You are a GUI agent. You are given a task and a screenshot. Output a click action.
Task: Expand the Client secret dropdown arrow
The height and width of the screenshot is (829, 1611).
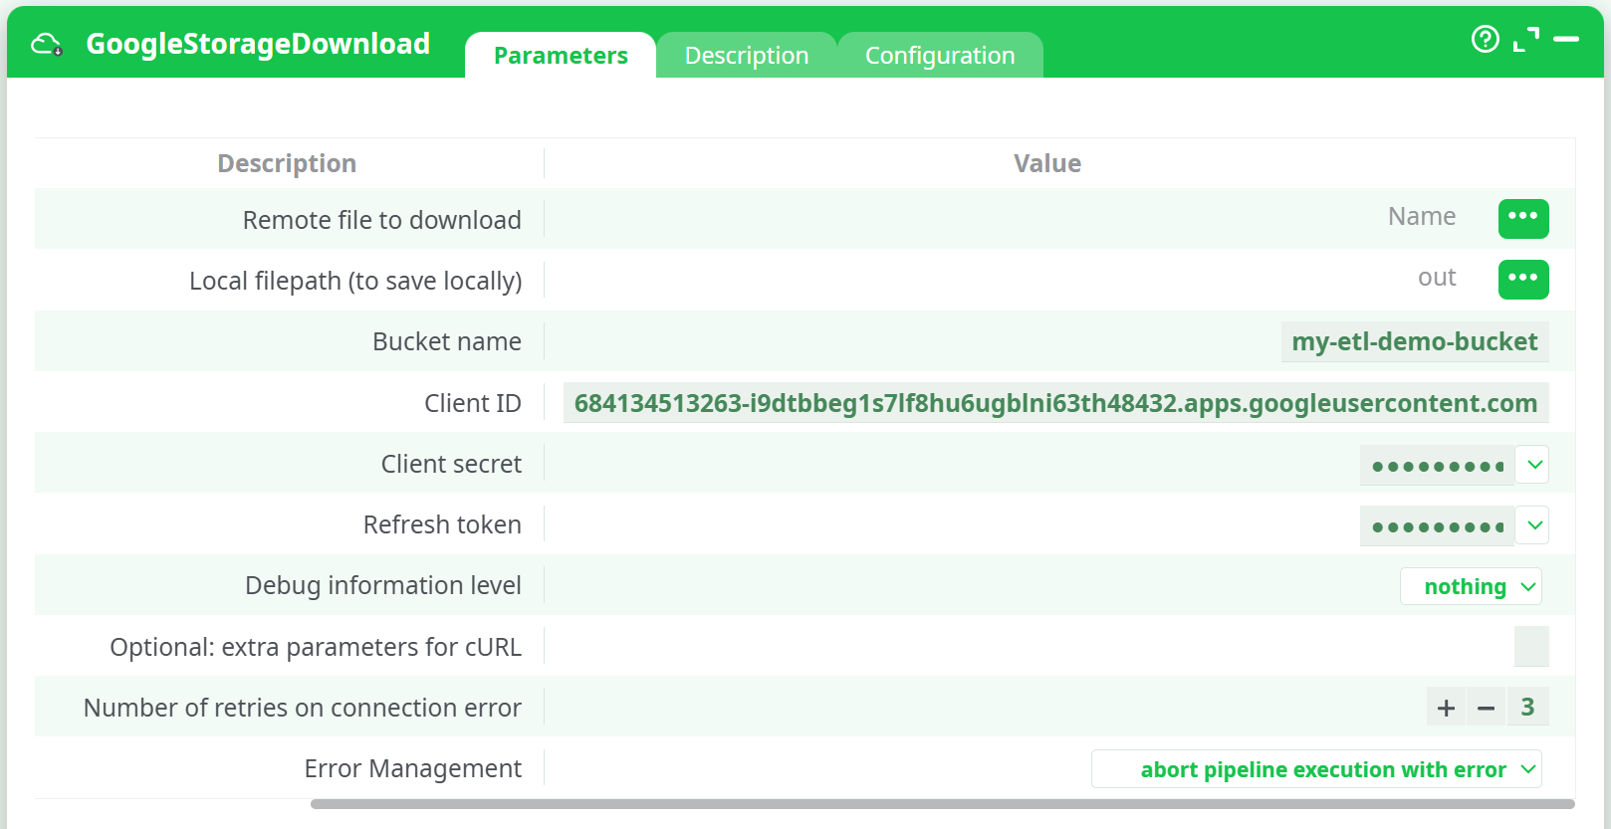click(1534, 465)
